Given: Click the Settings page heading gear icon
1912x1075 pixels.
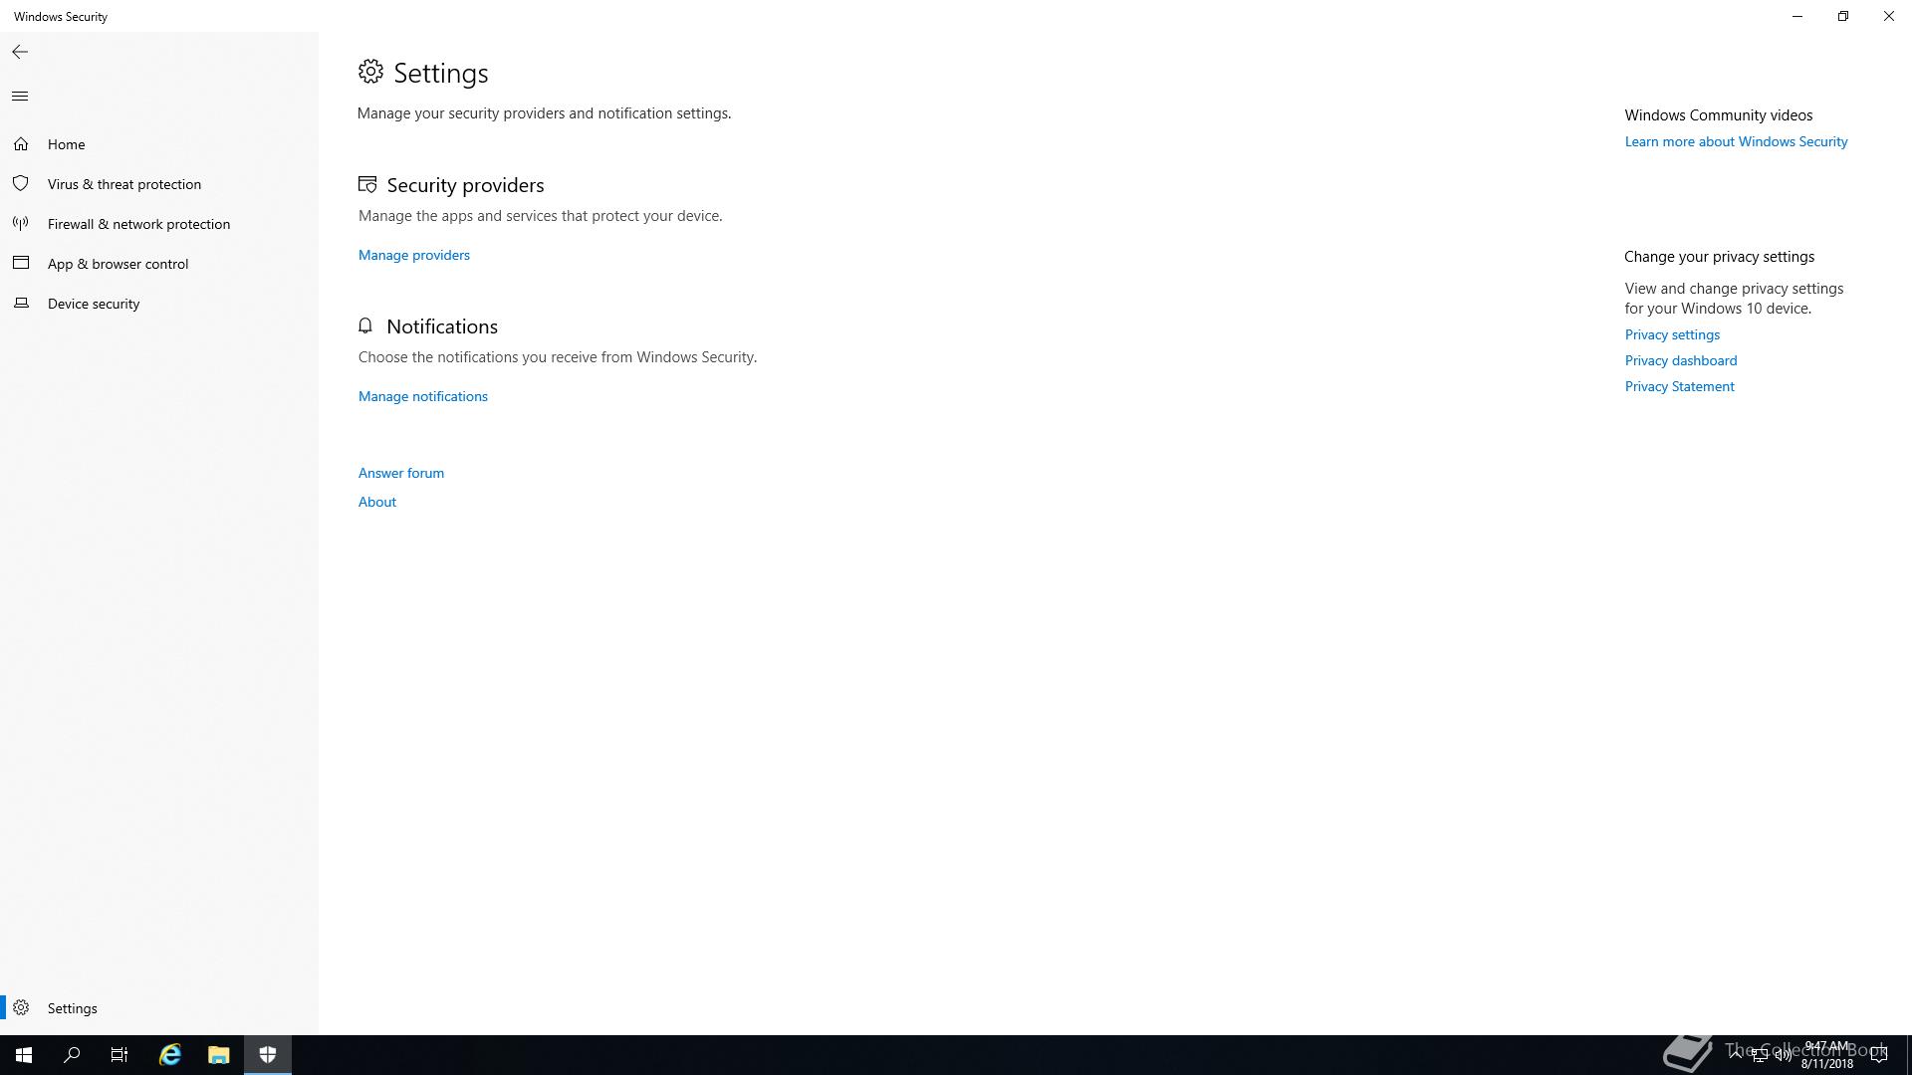Looking at the screenshot, I should 370,72.
